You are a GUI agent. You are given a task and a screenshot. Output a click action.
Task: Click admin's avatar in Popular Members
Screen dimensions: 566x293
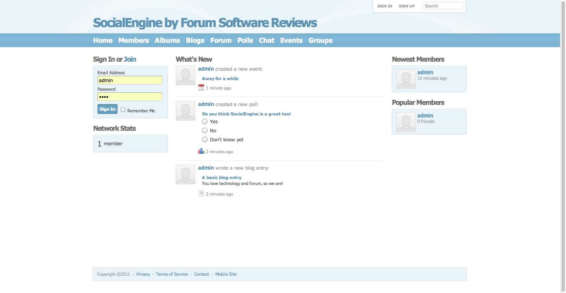(406, 122)
